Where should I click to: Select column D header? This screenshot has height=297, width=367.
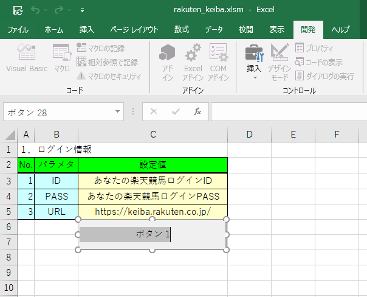pos(250,135)
